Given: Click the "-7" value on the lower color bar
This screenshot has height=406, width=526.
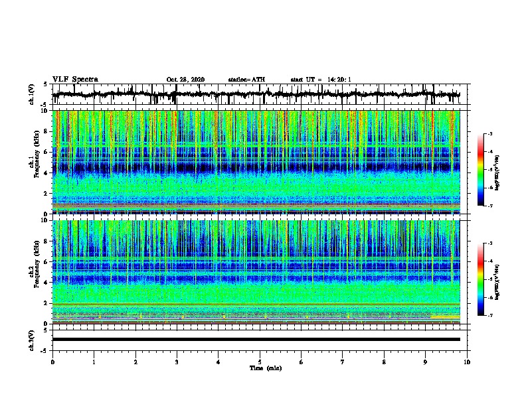Looking at the screenshot, I should click(489, 315).
